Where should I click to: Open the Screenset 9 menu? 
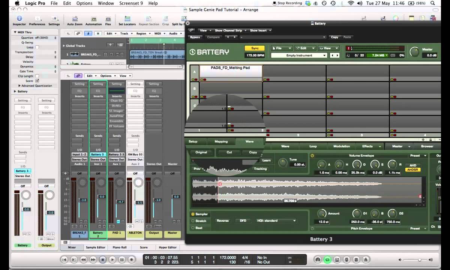131,3
